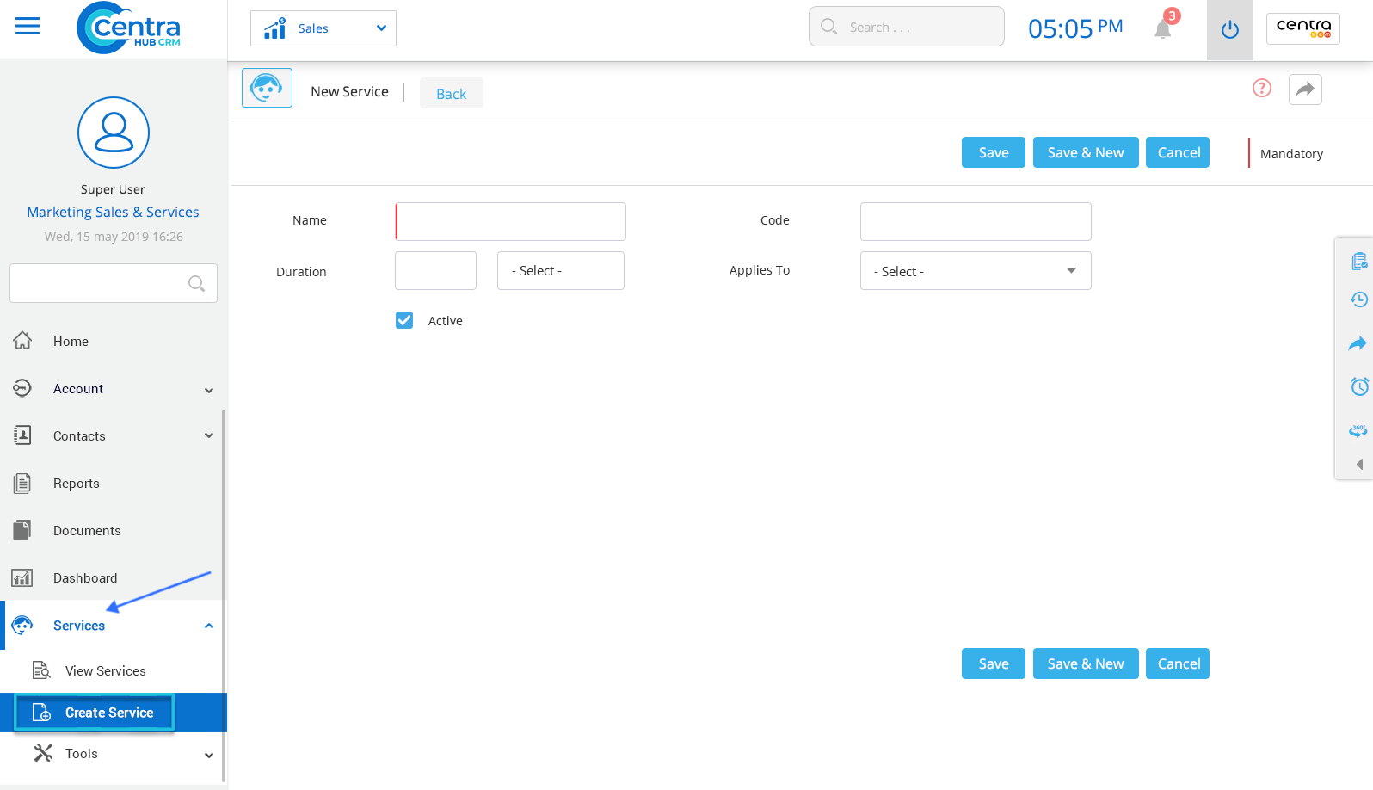Open the Tools menu item
Image resolution: width=1373 pixels, height=790 pixels.
82,754
